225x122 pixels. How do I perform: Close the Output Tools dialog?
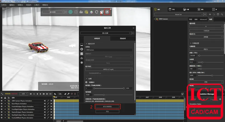tap(133, 28)
